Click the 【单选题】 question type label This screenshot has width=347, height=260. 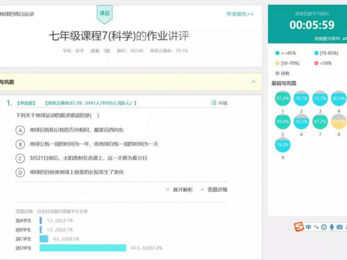coord(26,103)
